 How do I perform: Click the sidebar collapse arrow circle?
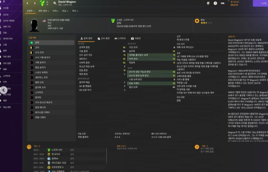pyautogui.click(x=4, y=90)
